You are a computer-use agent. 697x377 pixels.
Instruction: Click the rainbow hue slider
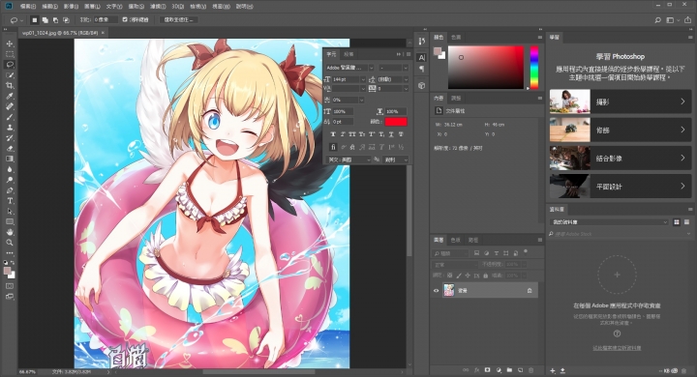533,67
